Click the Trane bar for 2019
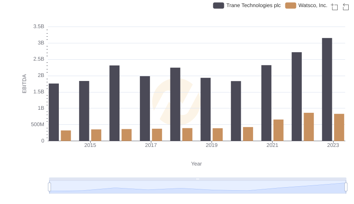 coord(205,109)
